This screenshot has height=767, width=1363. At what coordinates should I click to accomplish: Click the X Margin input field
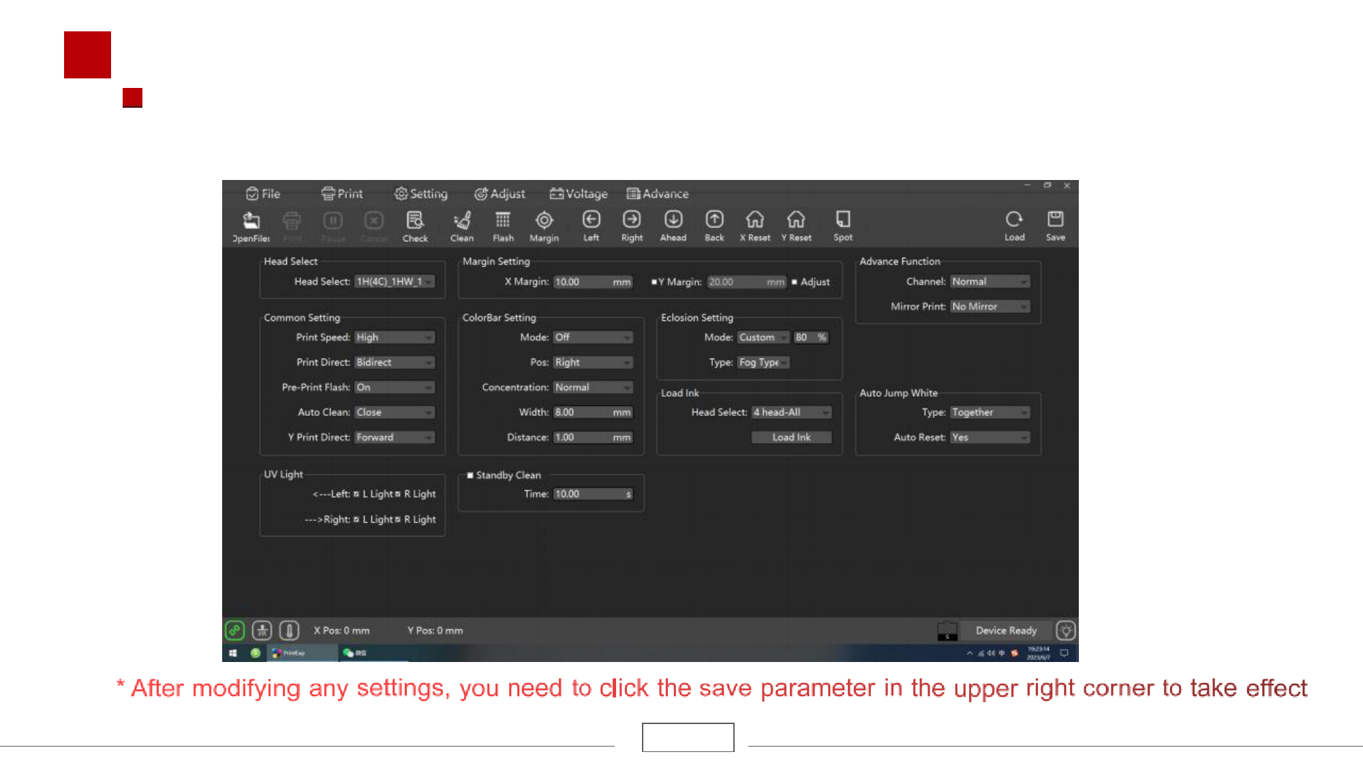click(582, 282)
